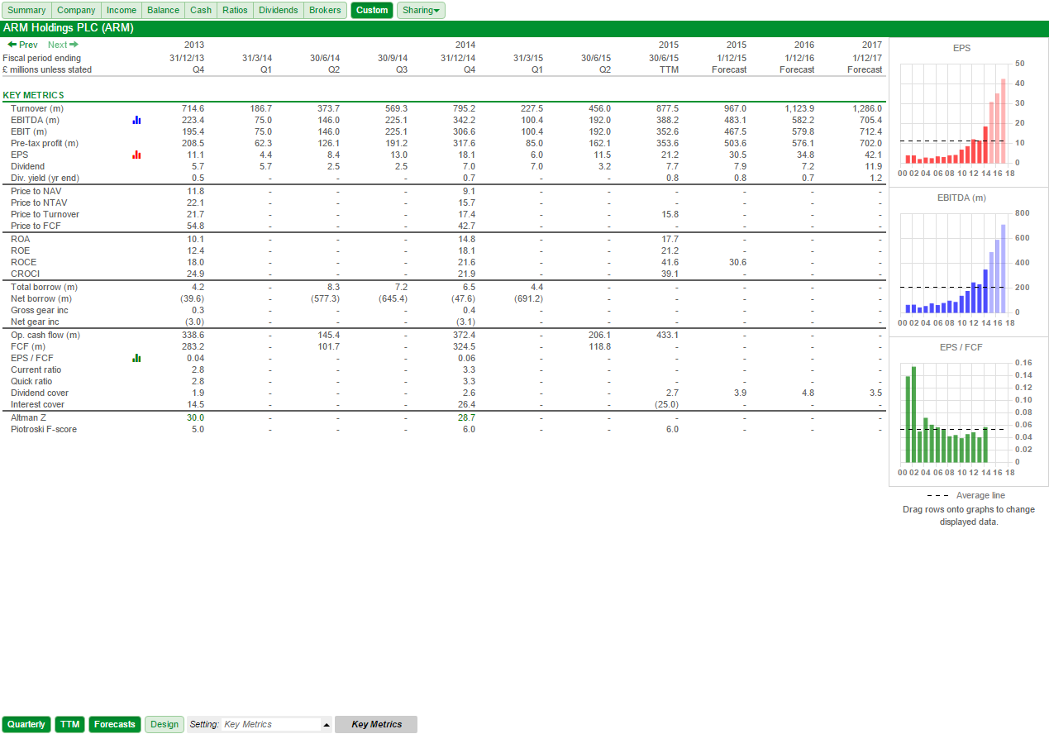Click the ROA row label
The height and width of the screenshot is (734, 1049).
(21, 239)
